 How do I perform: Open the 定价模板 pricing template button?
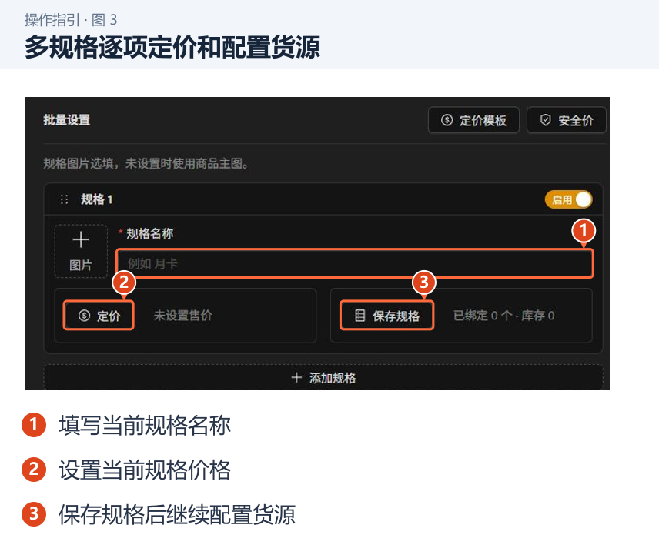point(473,120)
